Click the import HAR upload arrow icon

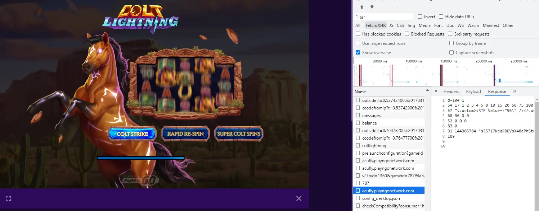pos(362,7)
